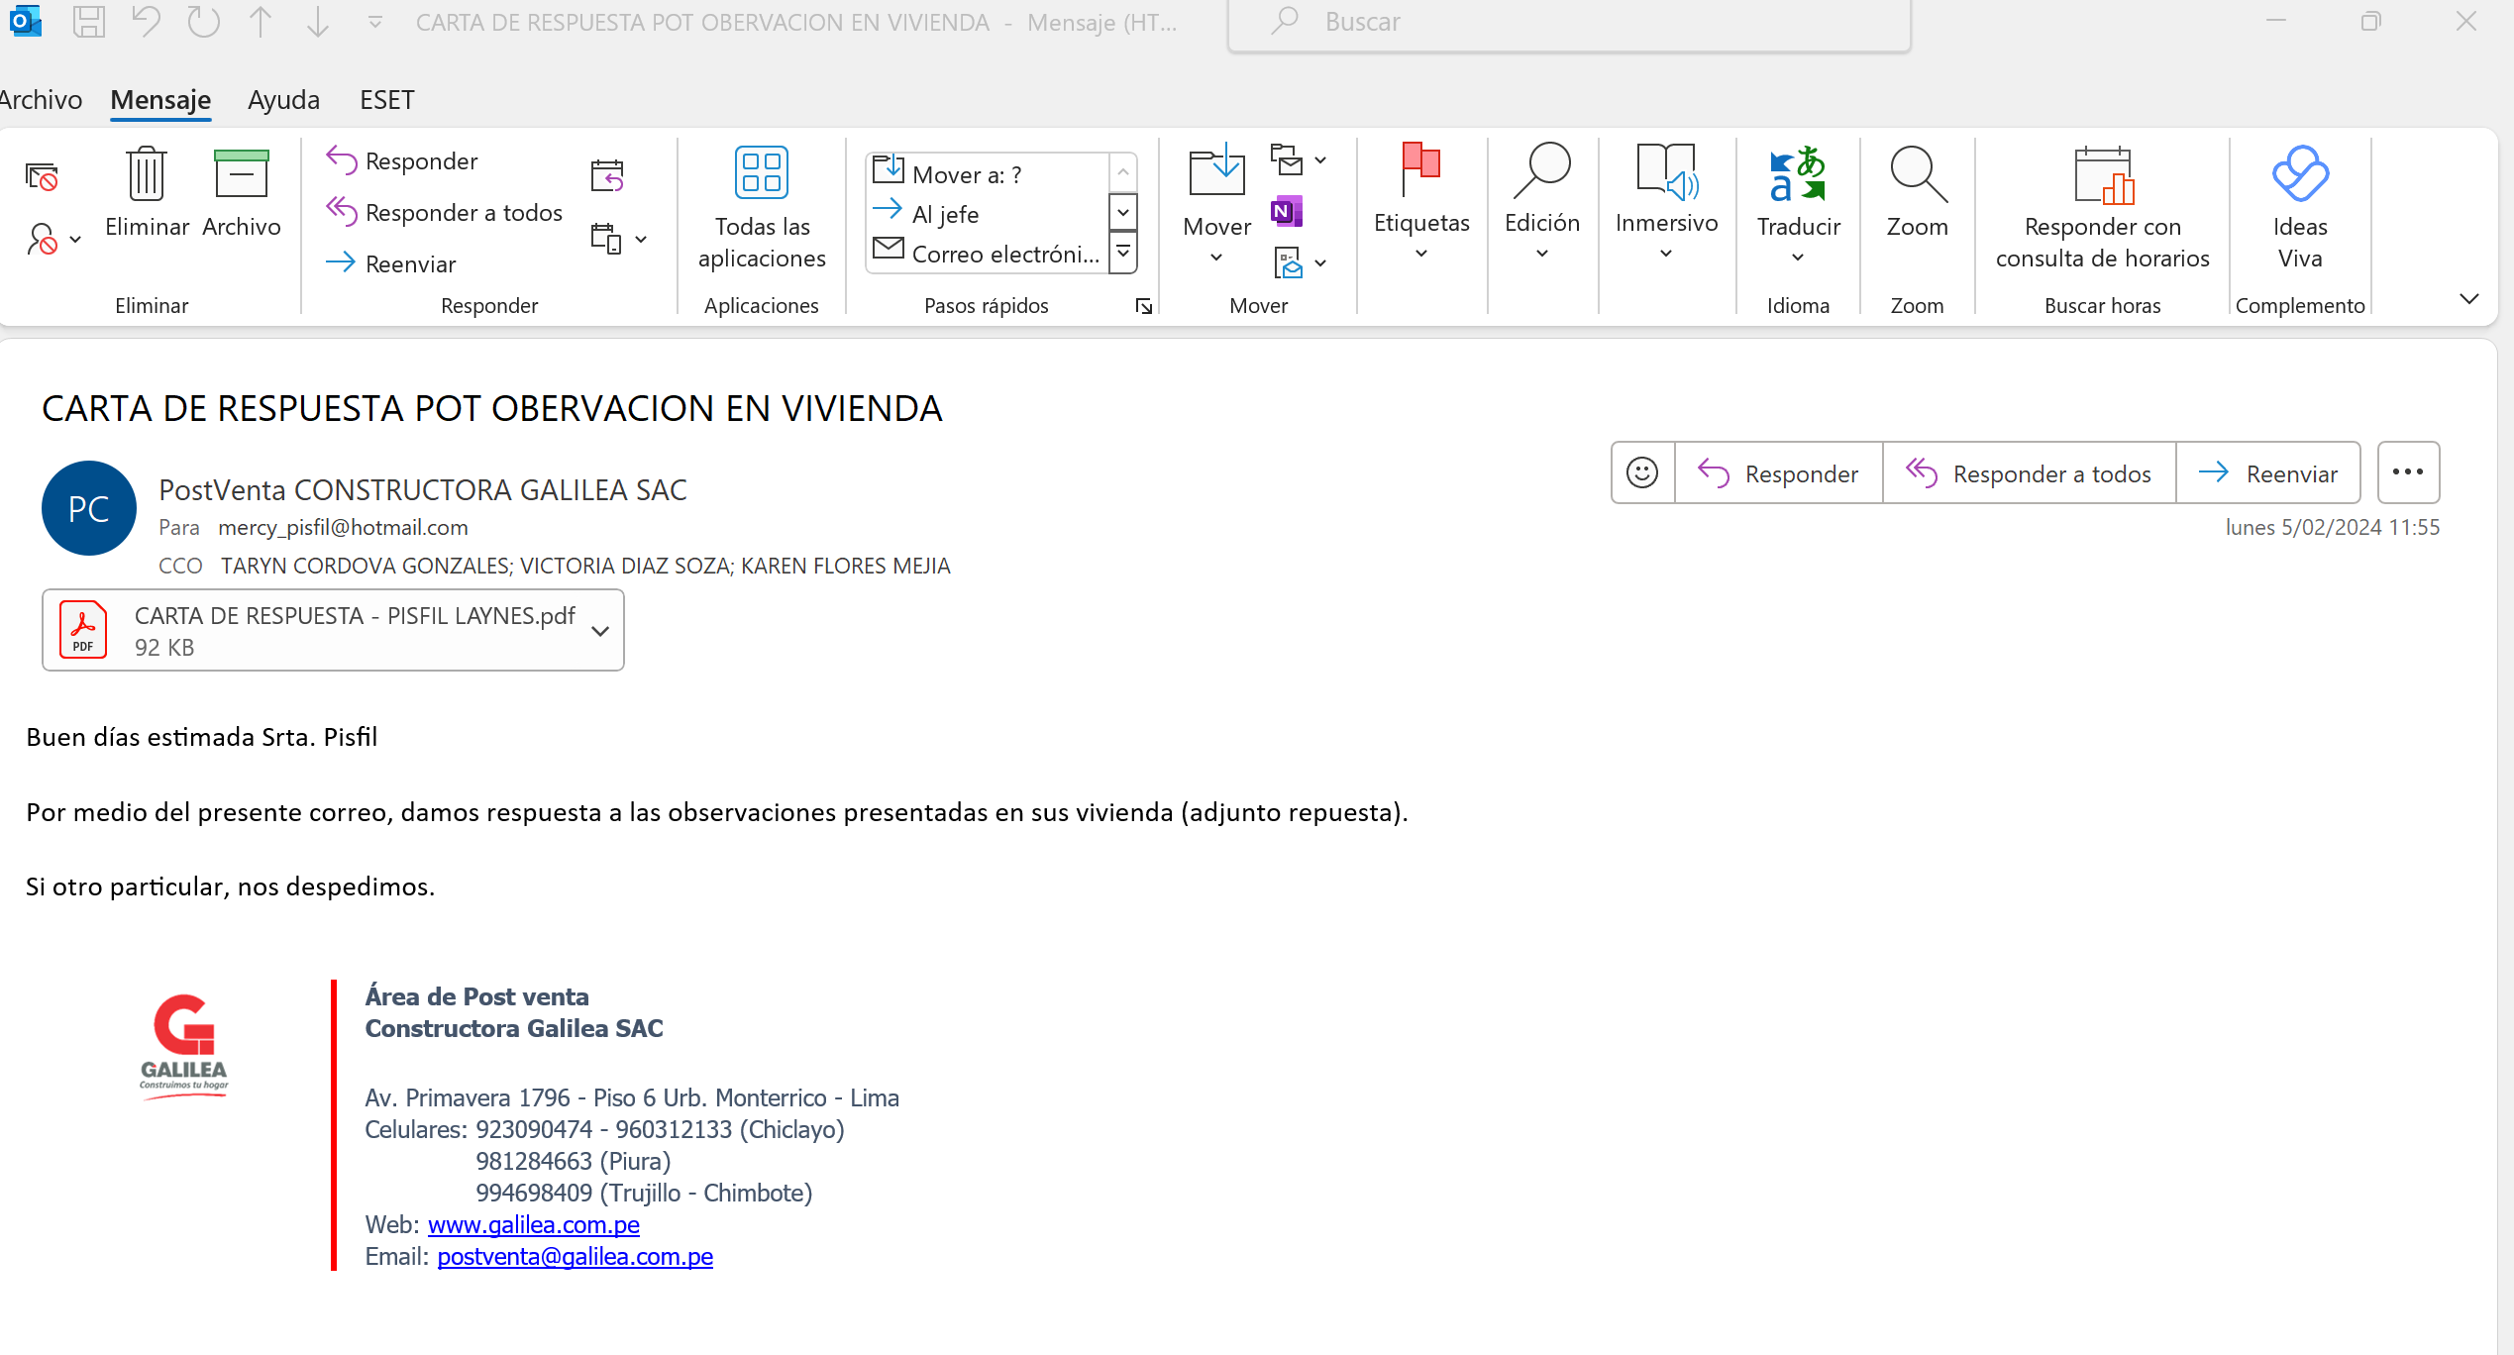Open the Ideas Viva add-in
Image resolution: width=2514 pixels, height=1355 pixels.
point(2300,208)
